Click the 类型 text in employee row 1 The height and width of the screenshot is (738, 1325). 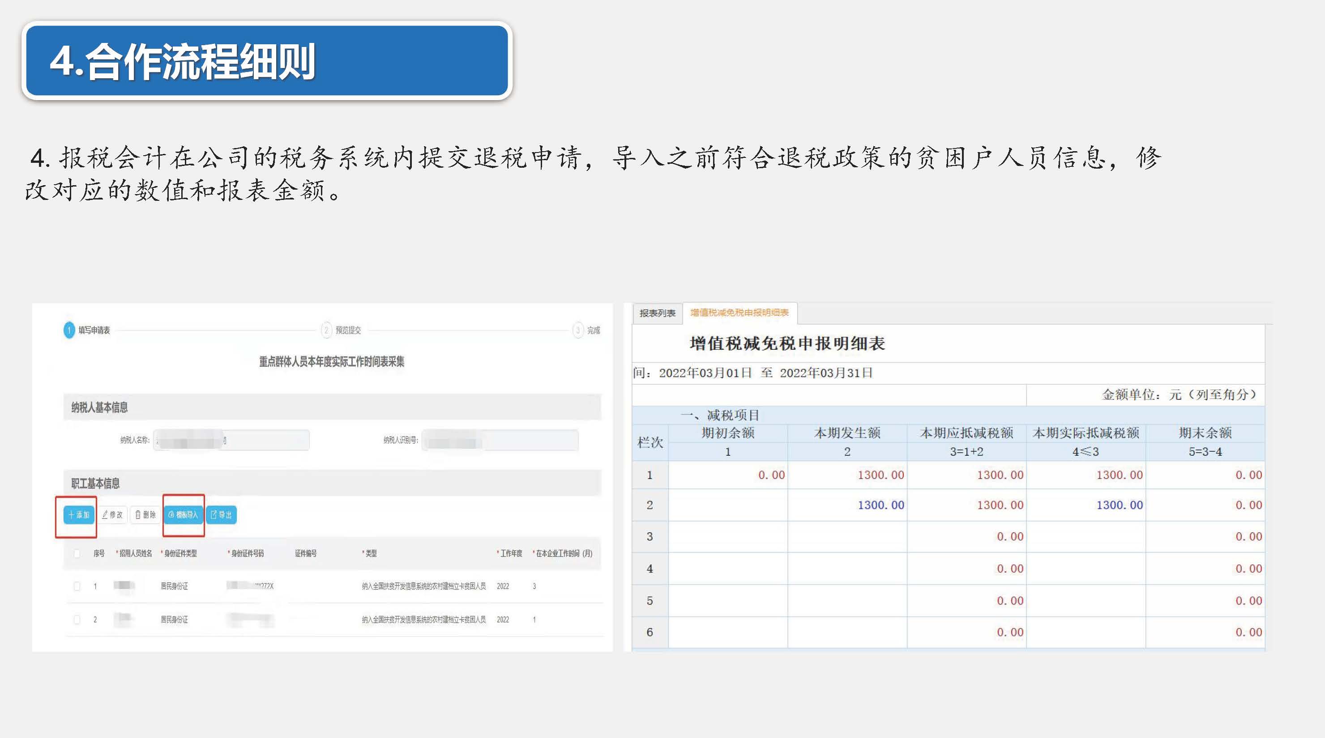(424, 586)
